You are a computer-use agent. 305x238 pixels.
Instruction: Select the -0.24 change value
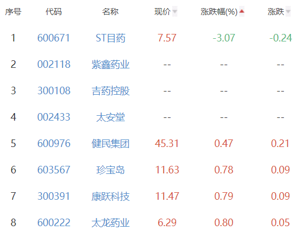(x=281, y=38)
